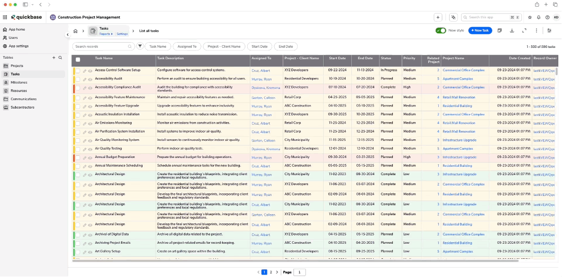Open the filter funnel icon
Viewport: 562px width, 277px height.
click(x=140, y=46)
